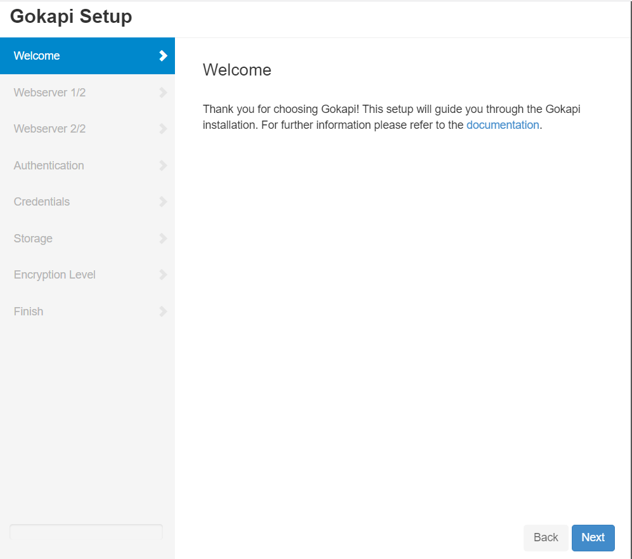The width and height of the screenshot is (632, 559).
Task: Click the chevron arrow beside Credentials
Action: pos(163,202)
